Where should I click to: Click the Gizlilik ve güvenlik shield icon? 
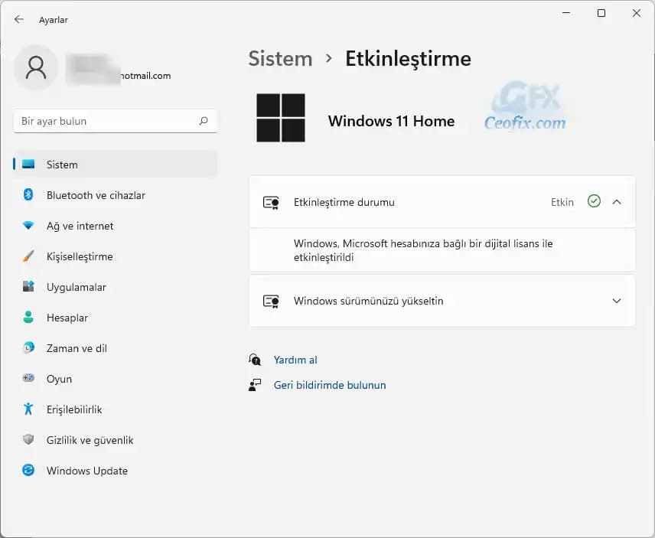pyautogui.click(x=28, y=440)
